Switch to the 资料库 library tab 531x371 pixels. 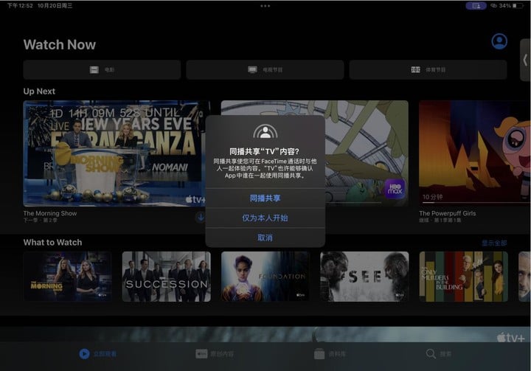click(330, 354)
